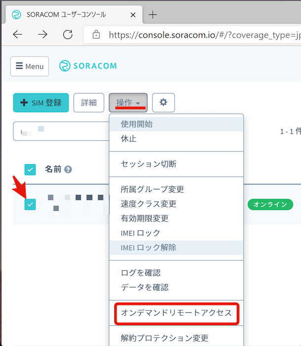301x346 pixels.
Task: Toggle the select-all checkbox in header
Action: pyautogui.click(x=30, y=170)
